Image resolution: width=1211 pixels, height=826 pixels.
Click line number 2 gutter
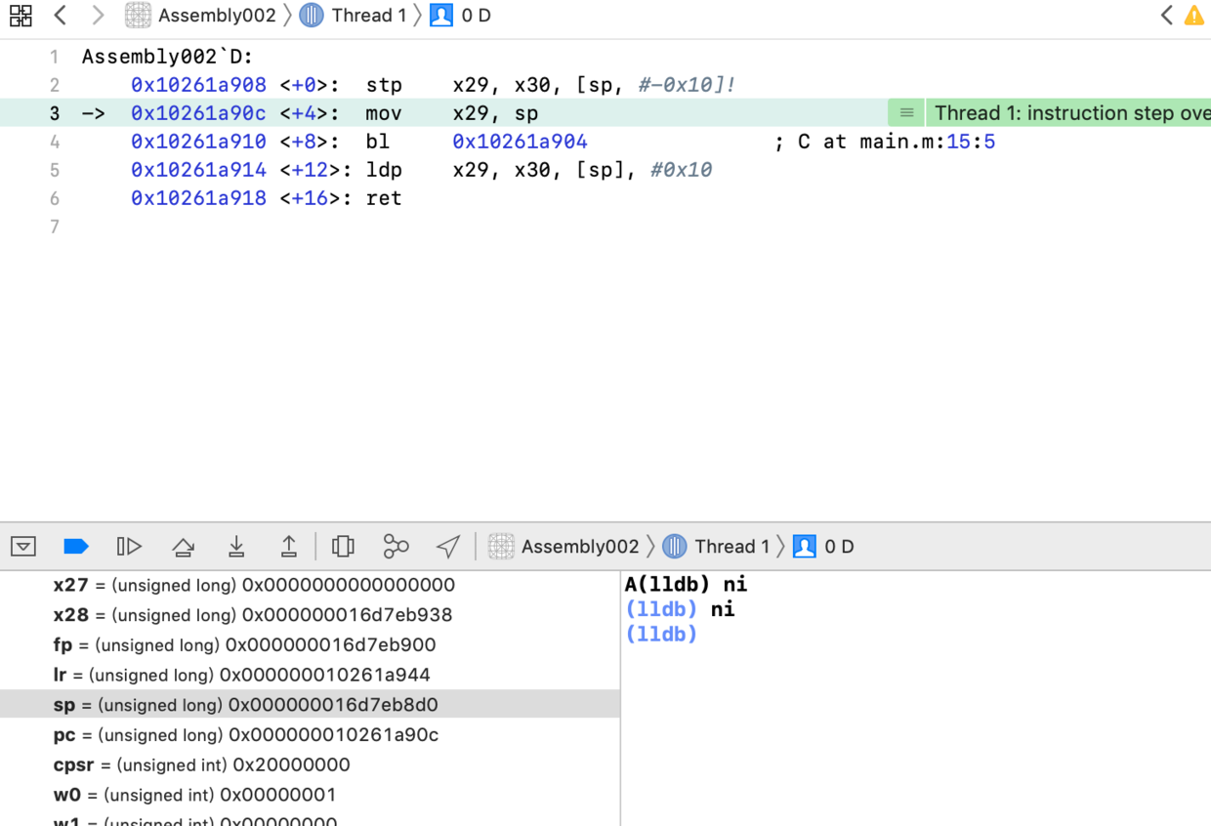click(x=55, y=85)
